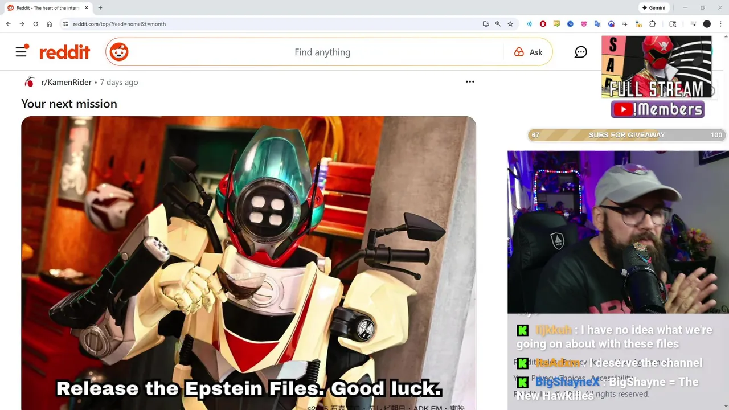Click the Subs for Giveaway progress bar
Image resolution: width=729 pixels, height=410 pixels.
[x=626, y=135]
